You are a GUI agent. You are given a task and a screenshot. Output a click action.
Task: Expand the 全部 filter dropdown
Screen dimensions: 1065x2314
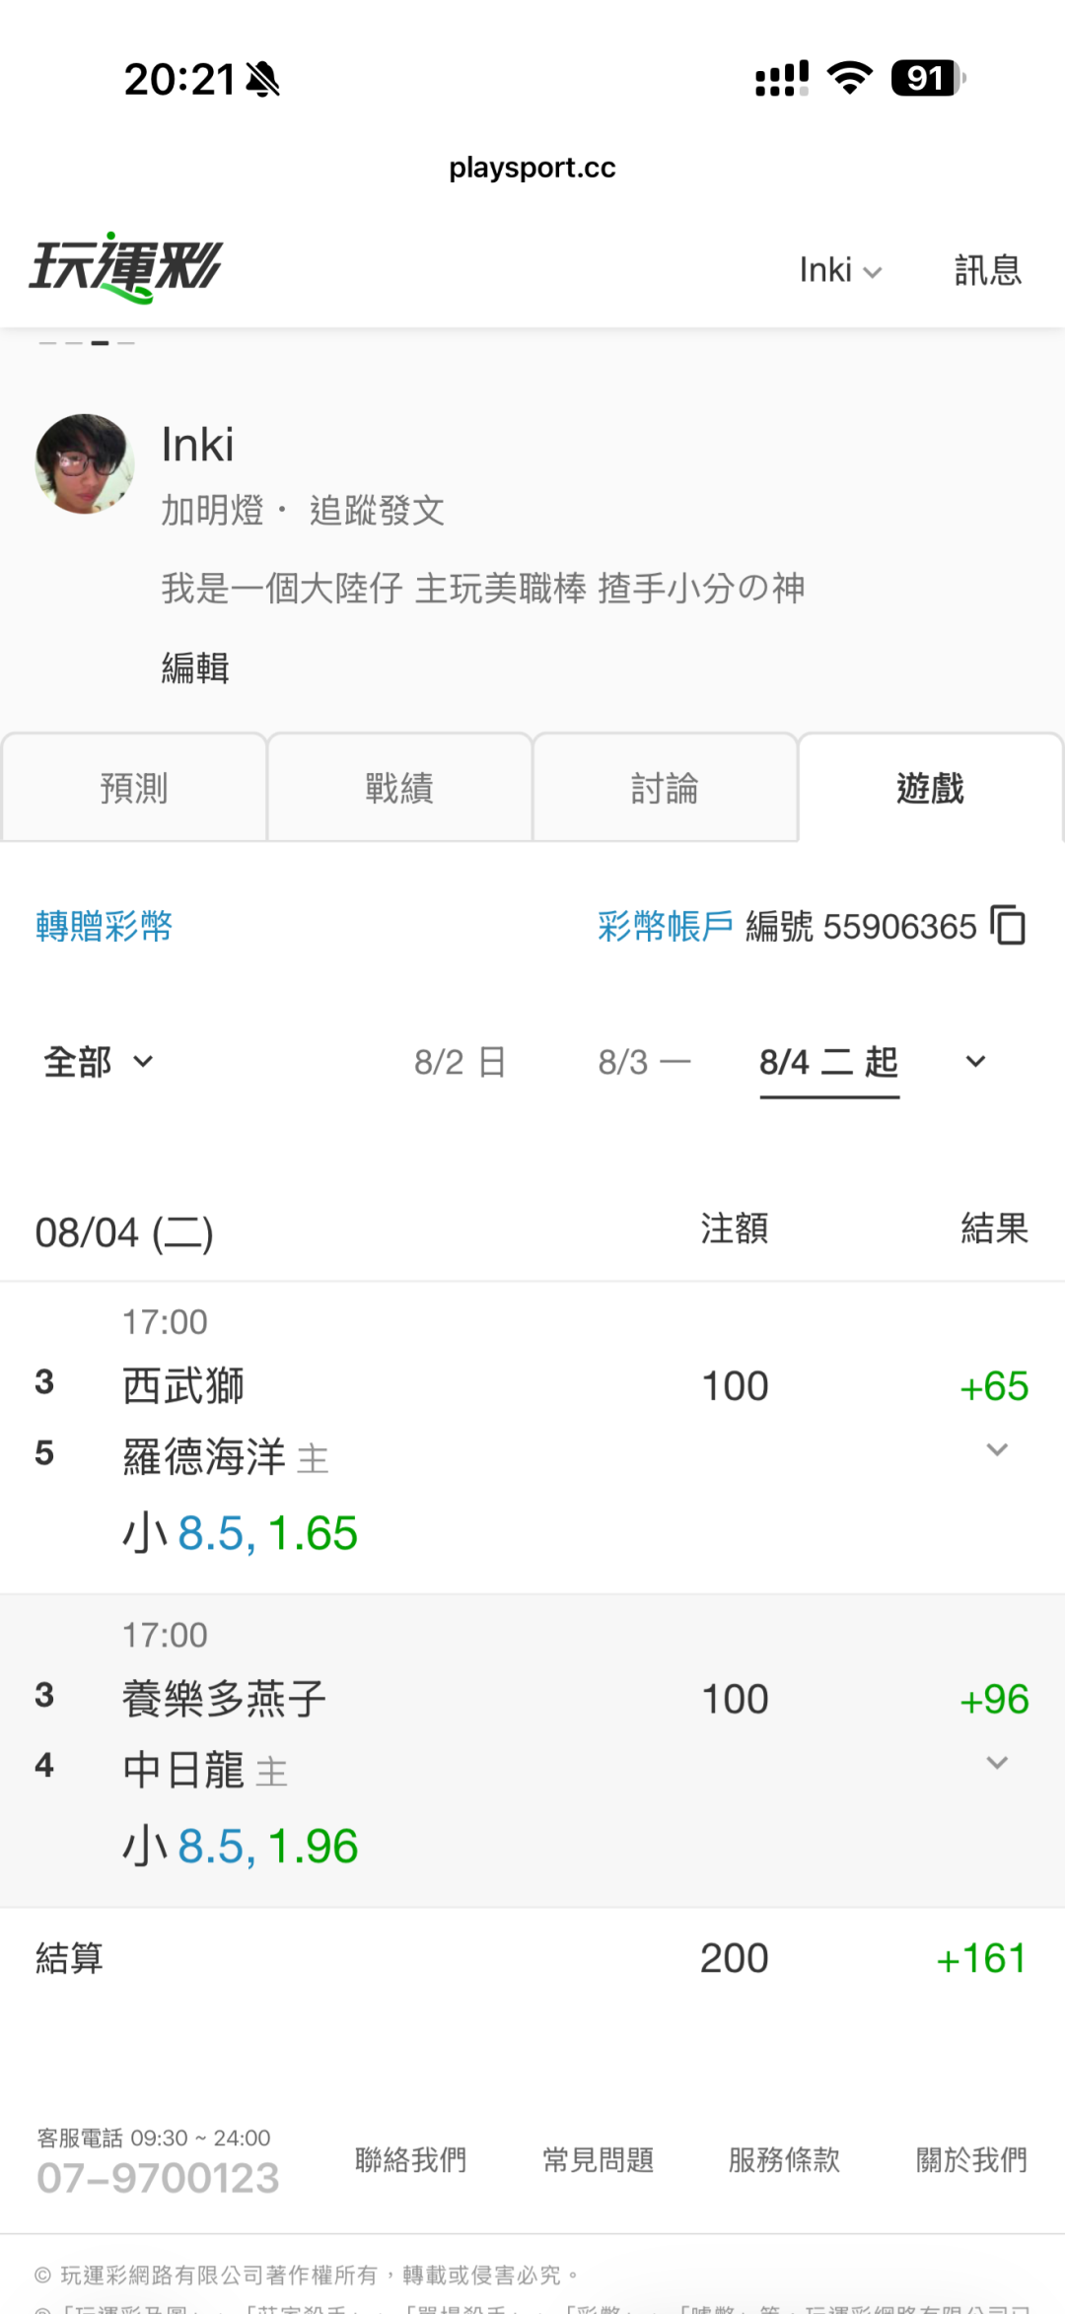click(x=99, y=1062)
